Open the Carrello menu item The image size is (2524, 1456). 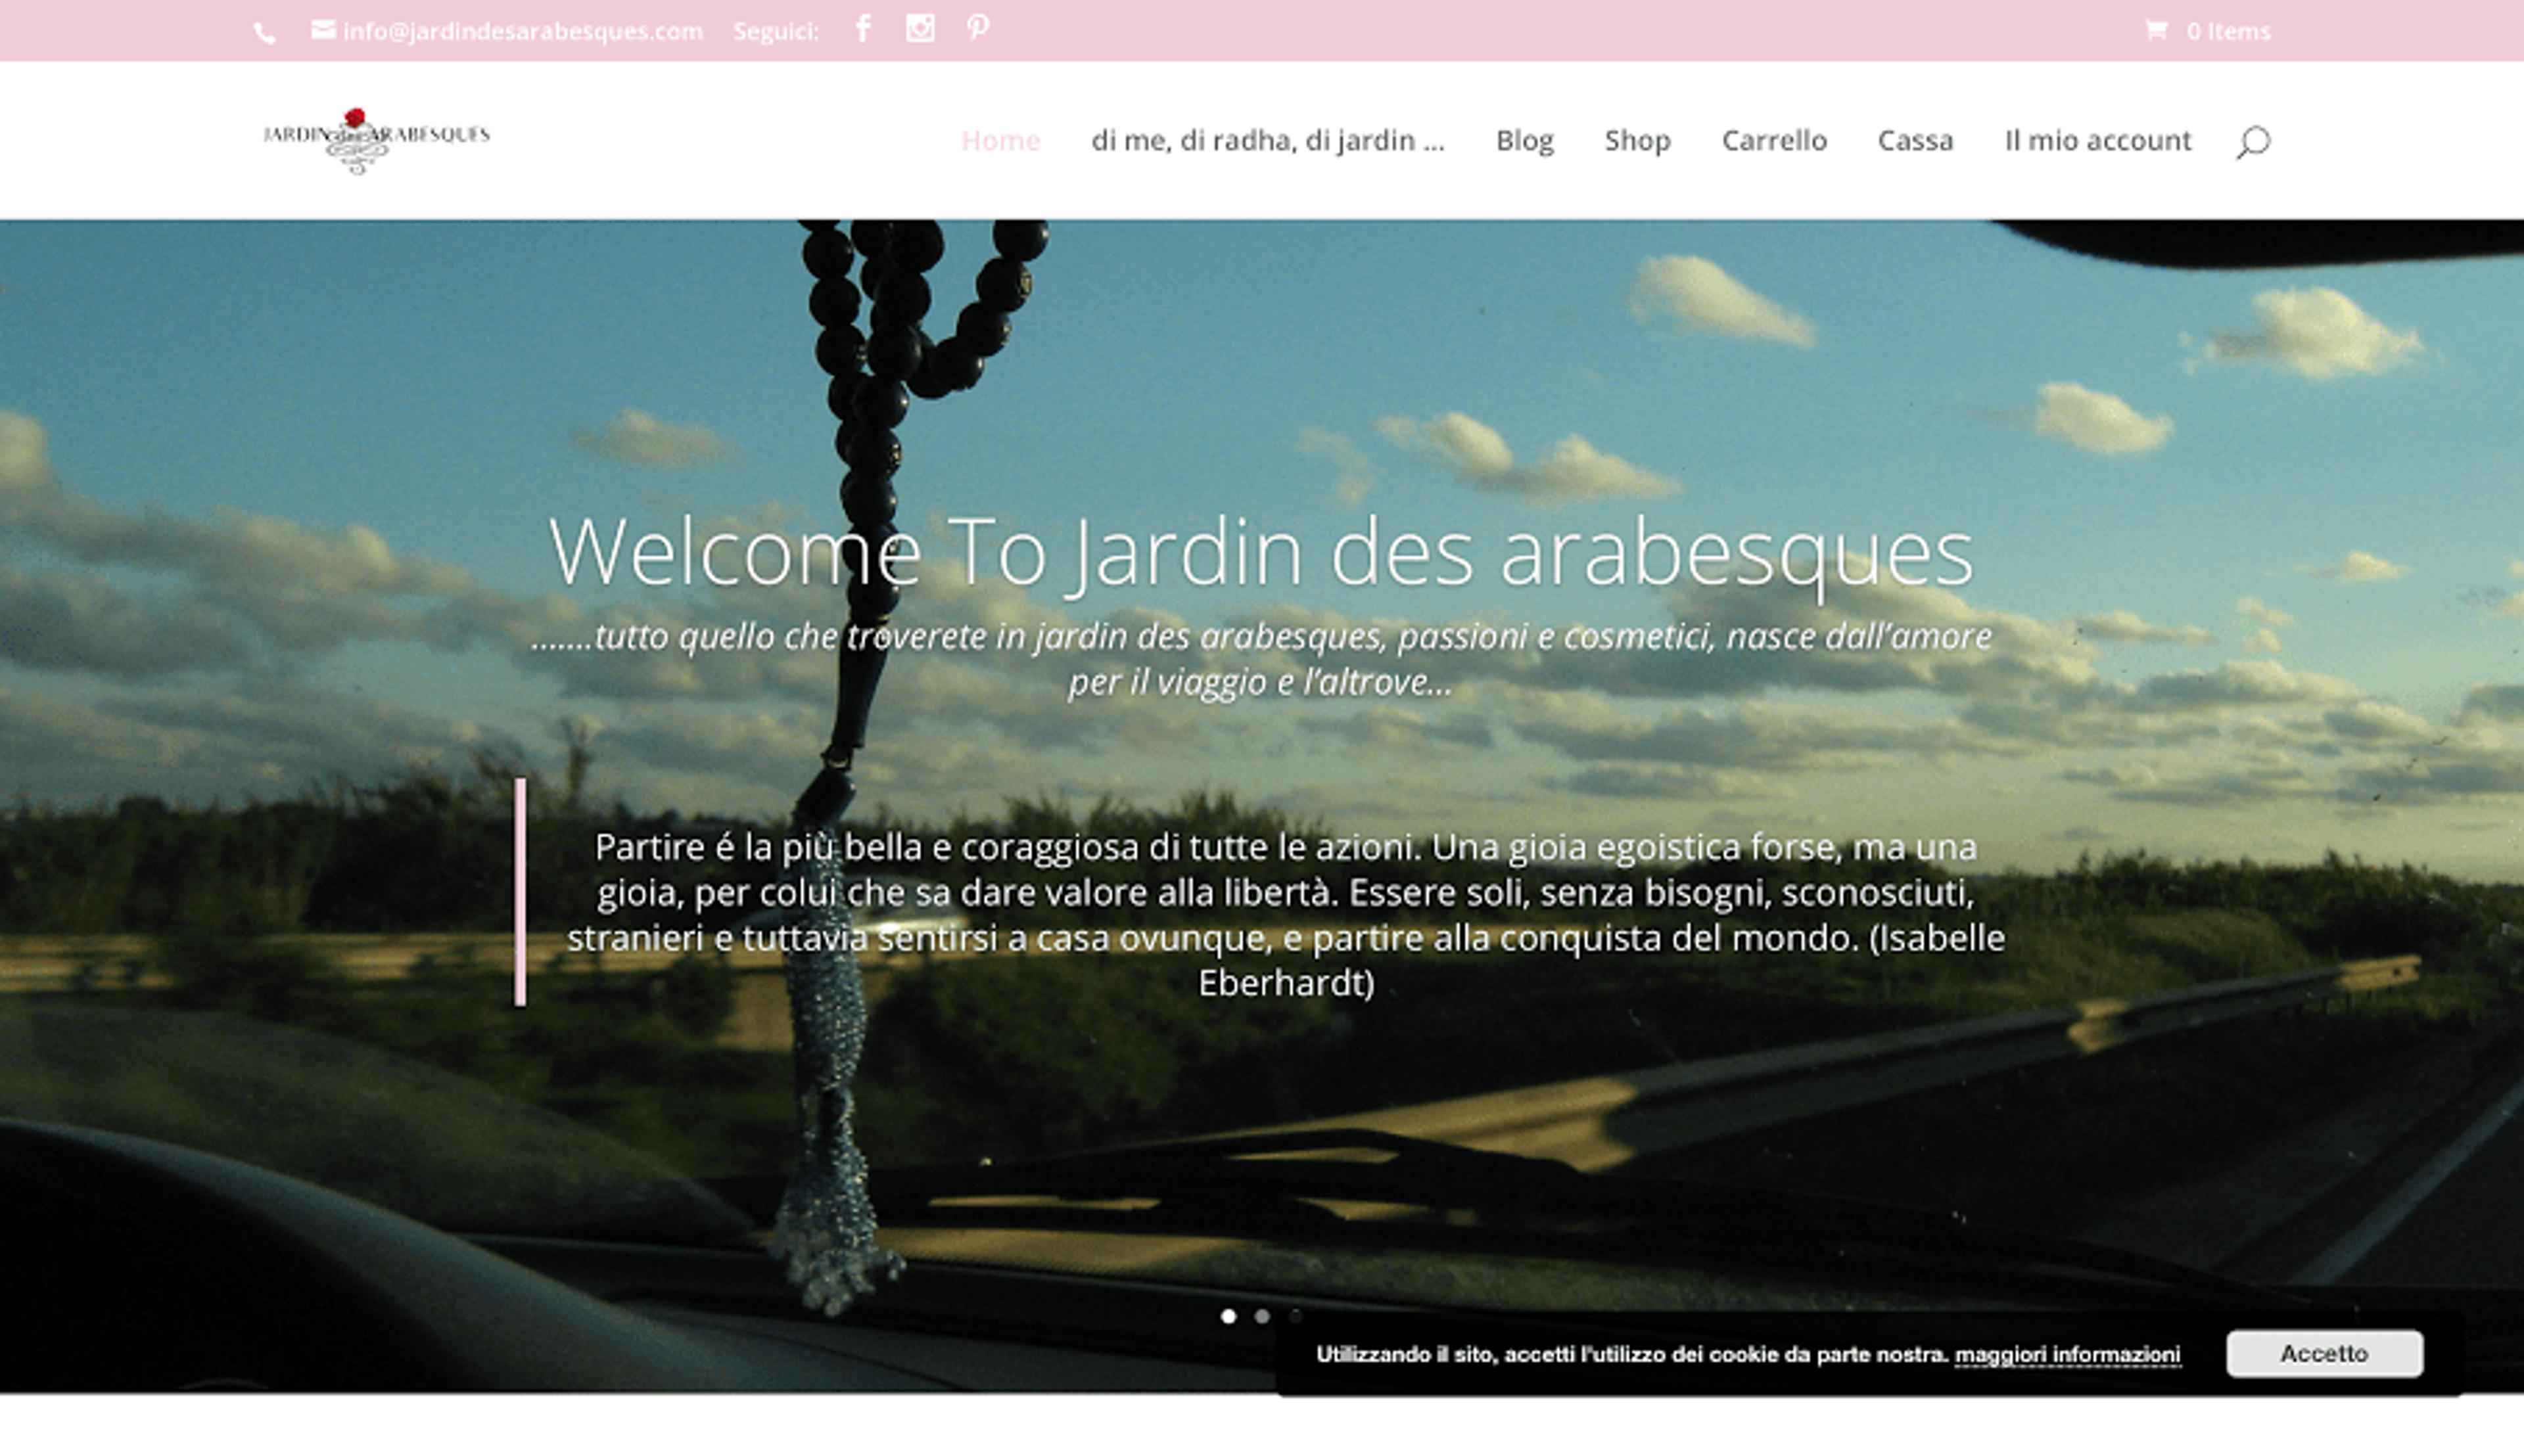tap(1774, 140)
